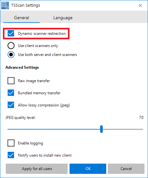148x178 pixels.
Task: Enable Raw image transfer checkbox
Action: pyautogui.click(x=11, y=81)
